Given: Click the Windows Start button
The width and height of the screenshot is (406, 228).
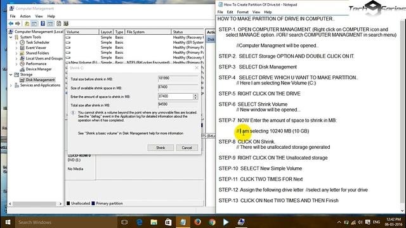Looking at the screenshot, I should coord(8,222).
